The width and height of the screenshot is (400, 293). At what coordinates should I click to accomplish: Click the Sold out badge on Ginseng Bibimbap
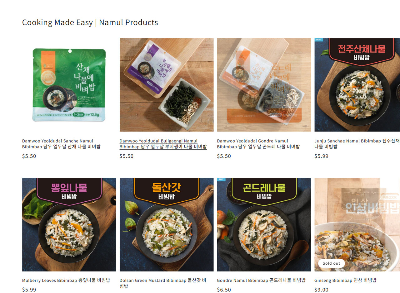(x=331, y=263)
